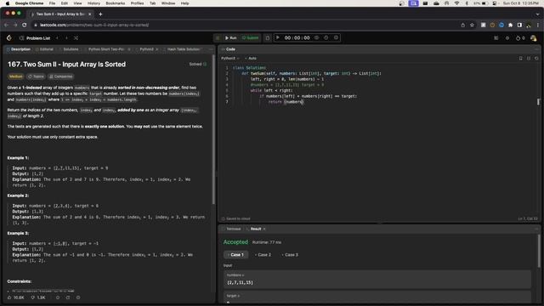The width and height of the screenshot is (544, 306).
Task: Open LeetCode settings gear
Action: (x=507, y=38)
